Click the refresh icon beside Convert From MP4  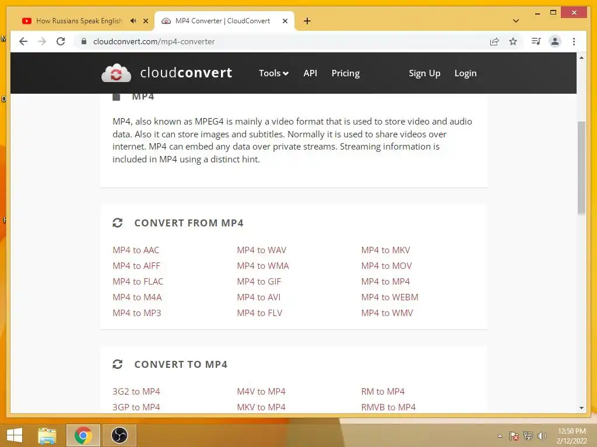tap(117, 223)
